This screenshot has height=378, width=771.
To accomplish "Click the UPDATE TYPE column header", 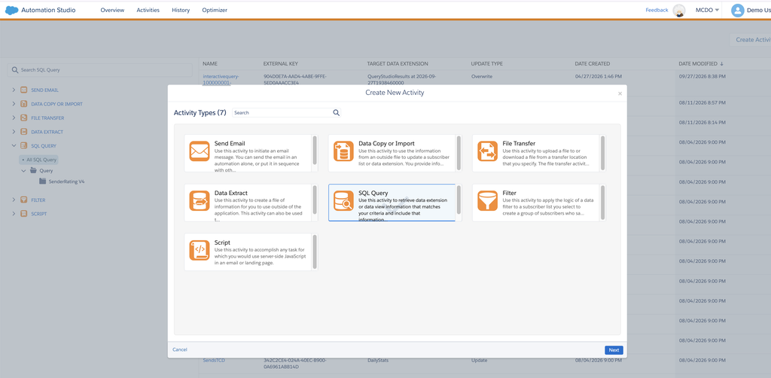I will click(x=487, y=64).
